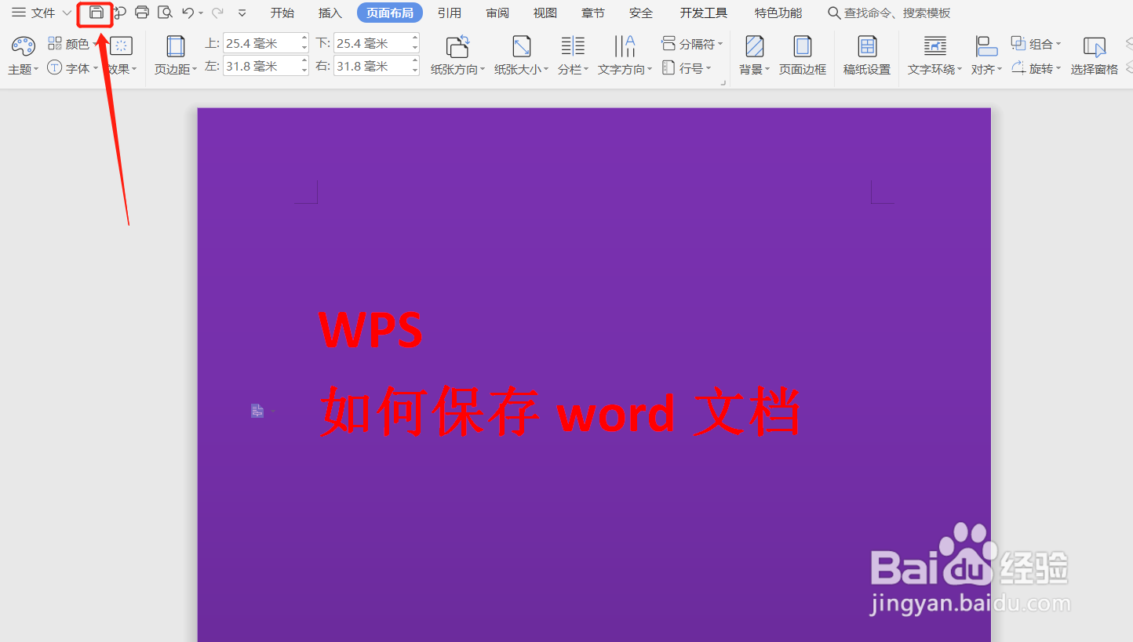Switch to the 视图 tab
Viewport: 1133px width, 642px height.
point(545,13)
